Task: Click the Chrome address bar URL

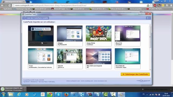Action: point(51,5)
